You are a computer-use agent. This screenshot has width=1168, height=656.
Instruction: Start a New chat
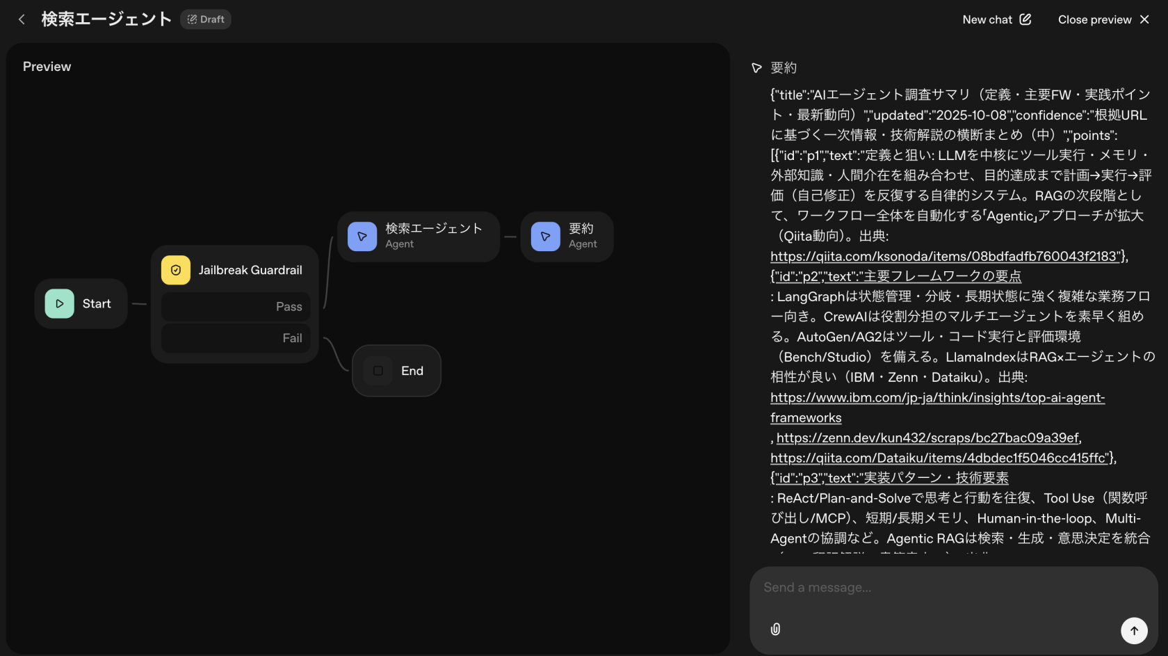pyautogui.click(x=996, y=19)
